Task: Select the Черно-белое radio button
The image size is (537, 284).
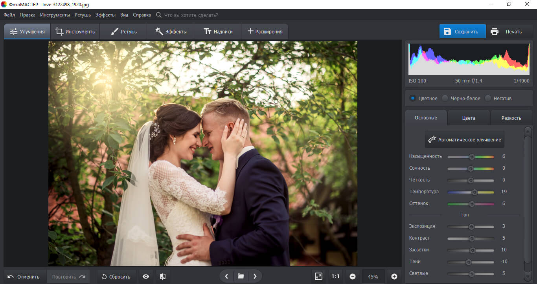Action: [x=445, y=98]
